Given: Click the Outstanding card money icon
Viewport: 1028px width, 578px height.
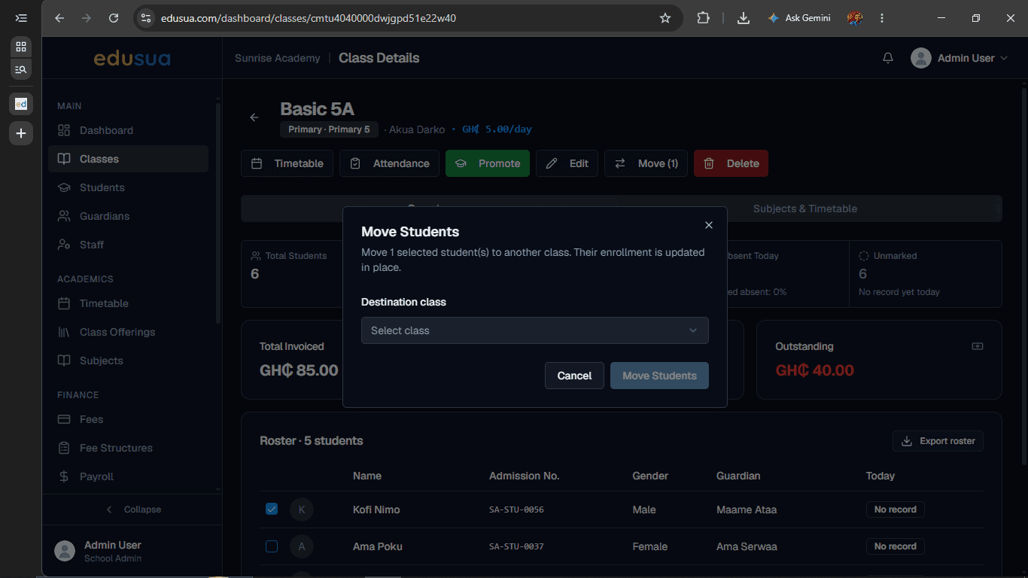Looking at the screenshot, I should [x=978, y=346].
